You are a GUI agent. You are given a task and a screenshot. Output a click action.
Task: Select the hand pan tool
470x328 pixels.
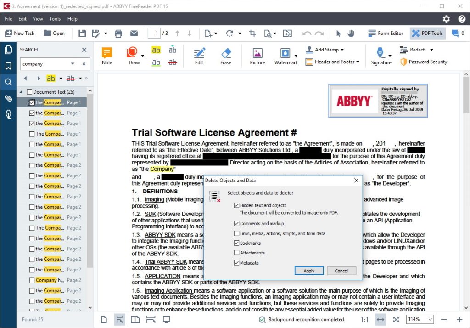pyautogui.click(x=351, y=33)
